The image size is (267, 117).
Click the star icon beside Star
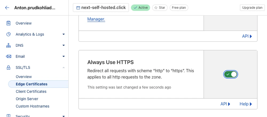(x=156, y=8)
